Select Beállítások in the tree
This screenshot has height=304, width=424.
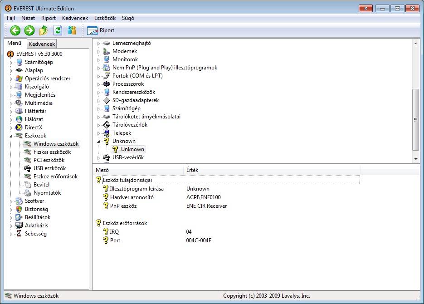tap(38, 217)
